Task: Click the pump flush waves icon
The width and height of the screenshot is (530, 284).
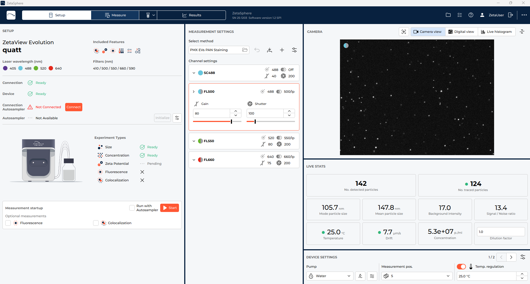Action: (x=372, y=276)
